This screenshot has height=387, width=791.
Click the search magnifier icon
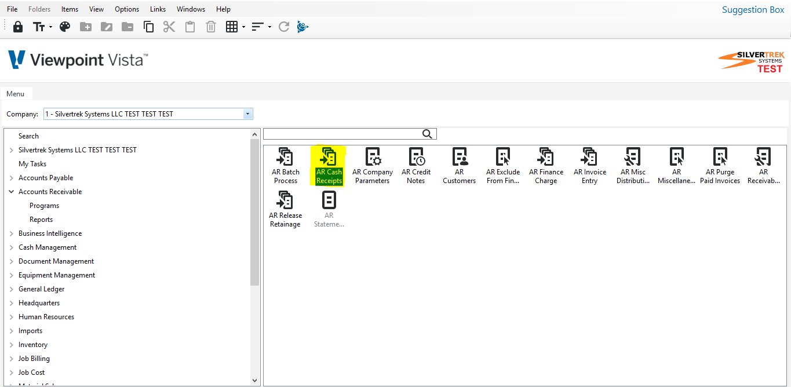427,134
